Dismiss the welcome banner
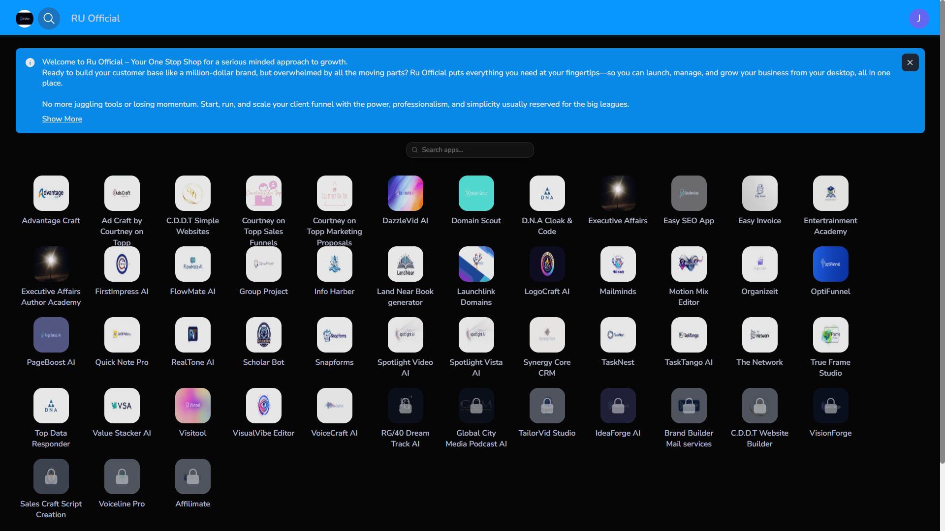 pos(910,62)
